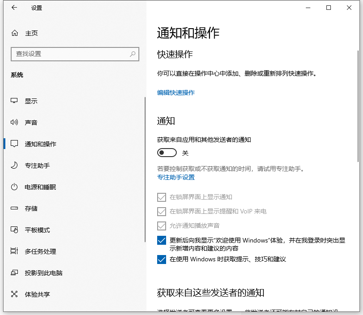Disable 在使用 Windows 时获取提示、技巧和建议
This screenshot has width=363, height=315.
(x=161, y=259)
